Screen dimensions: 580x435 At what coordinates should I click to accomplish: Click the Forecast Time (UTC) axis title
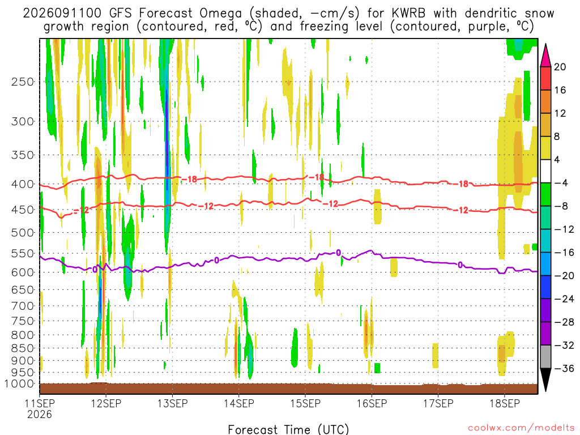tap(288, 429)
